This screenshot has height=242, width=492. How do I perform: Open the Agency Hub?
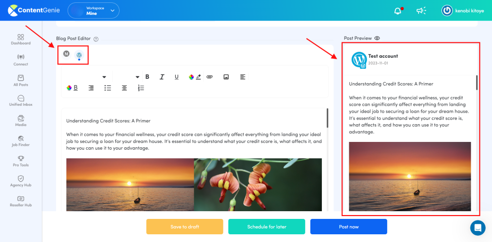click(21, 181)
